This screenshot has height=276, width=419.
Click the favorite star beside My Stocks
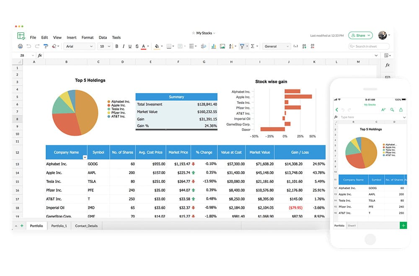(194, 33)
